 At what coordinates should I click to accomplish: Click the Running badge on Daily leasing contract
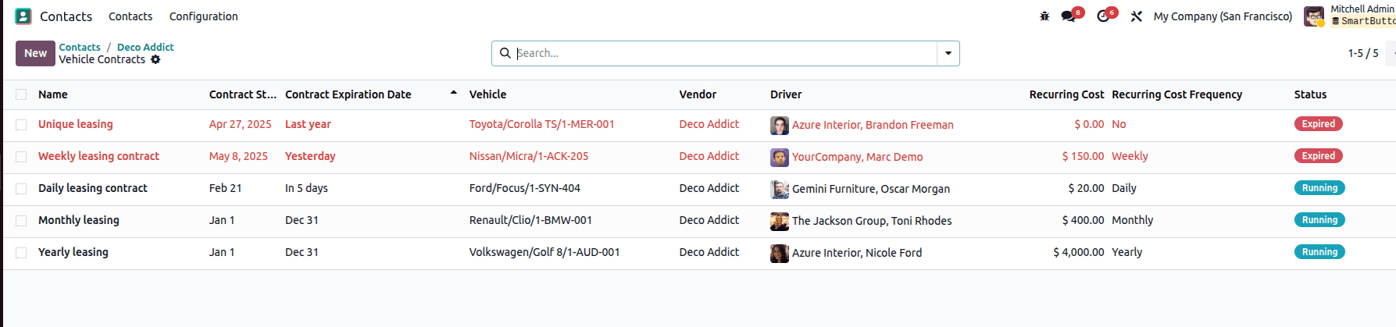[1319, 188]
